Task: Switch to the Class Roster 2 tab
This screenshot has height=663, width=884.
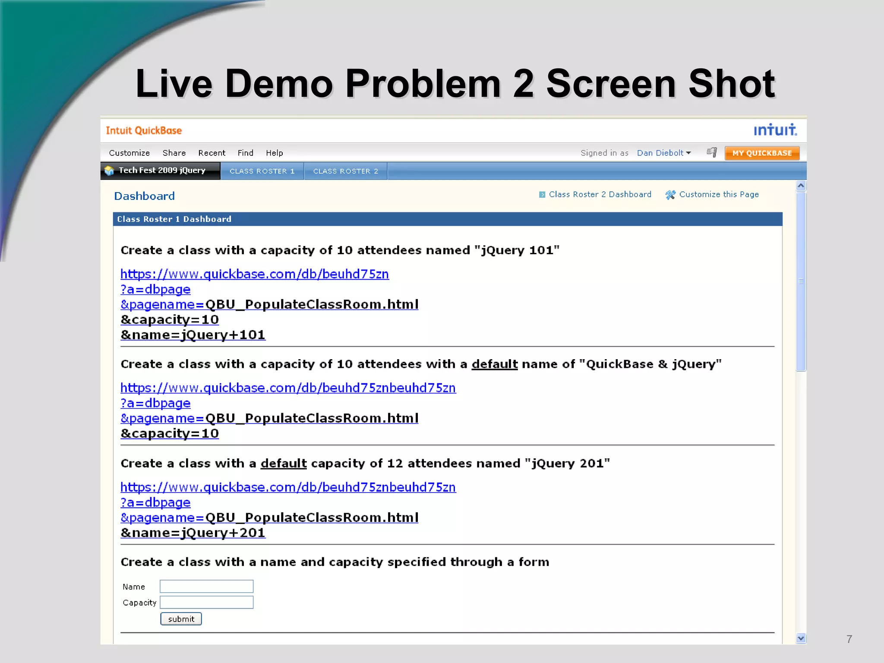Action: click(x=345, y=171)
